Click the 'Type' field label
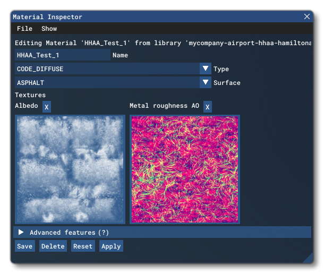This screenshot has height=274, width=324. pos(221,69)
